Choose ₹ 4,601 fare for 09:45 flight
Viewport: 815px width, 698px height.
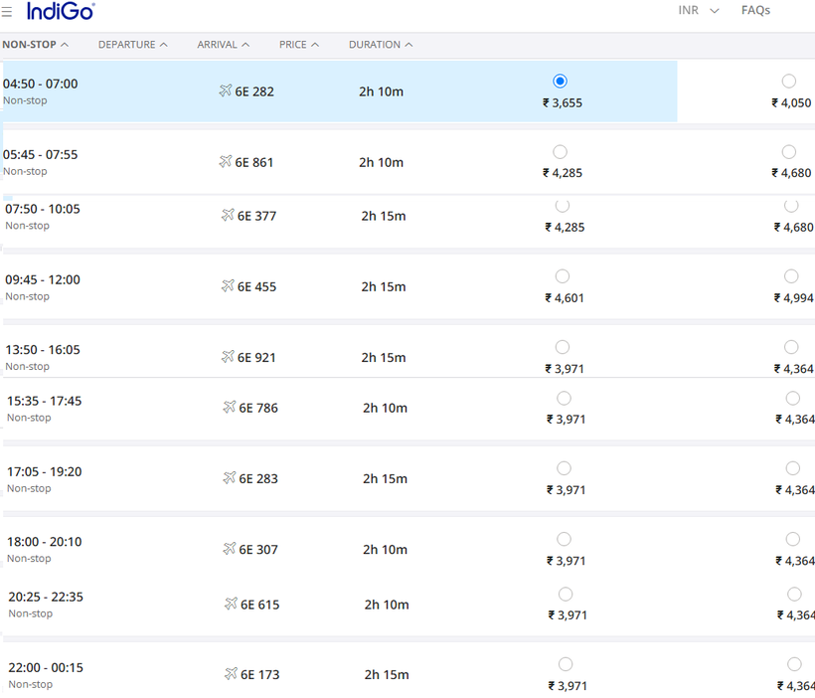(x=563, y=276)
